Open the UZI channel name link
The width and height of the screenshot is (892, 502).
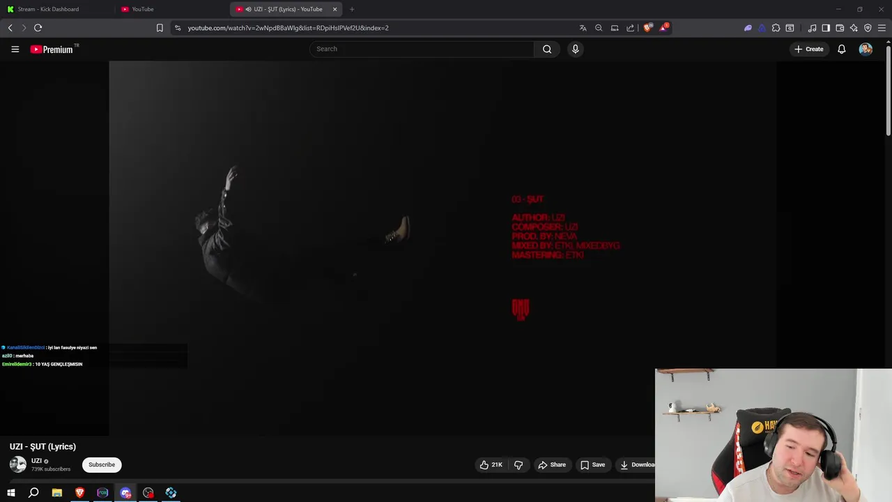point(36,461)
